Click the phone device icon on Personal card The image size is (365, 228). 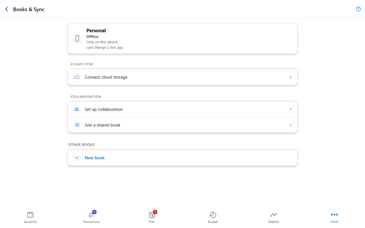[x=77, y=38]
